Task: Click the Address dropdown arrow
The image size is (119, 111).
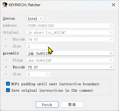Action: point(111,25)
